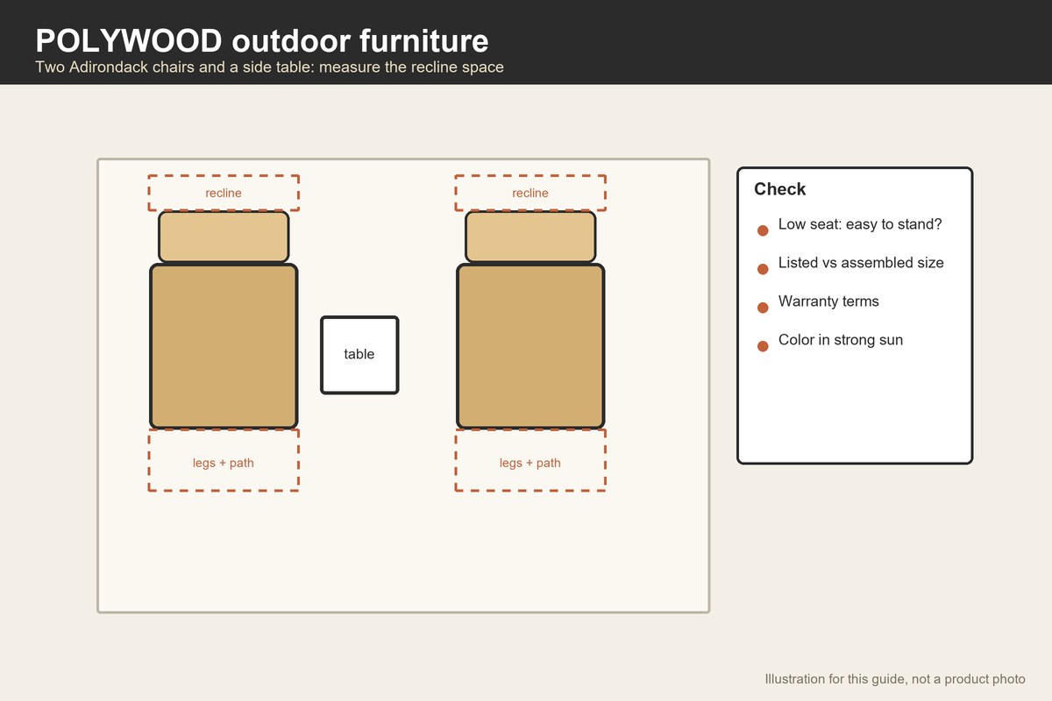Click the right chair's backrest block
The image size is (1052, 701).
click(x=530, y=237)
